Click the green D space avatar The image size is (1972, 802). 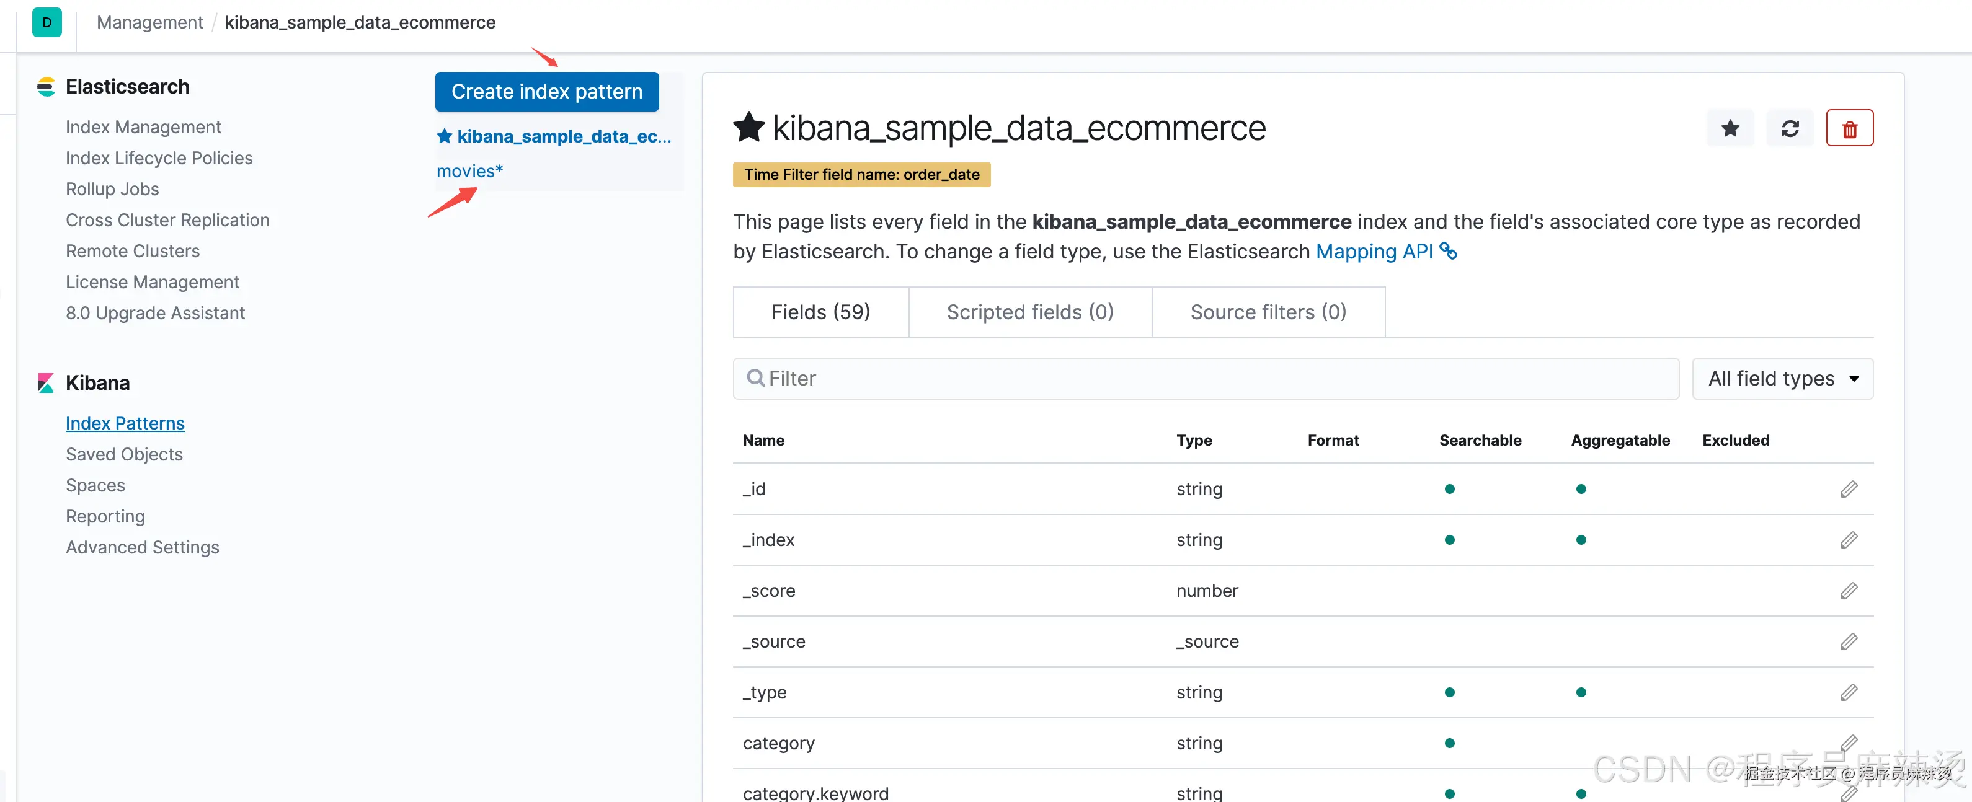click(x=47, y=22)
